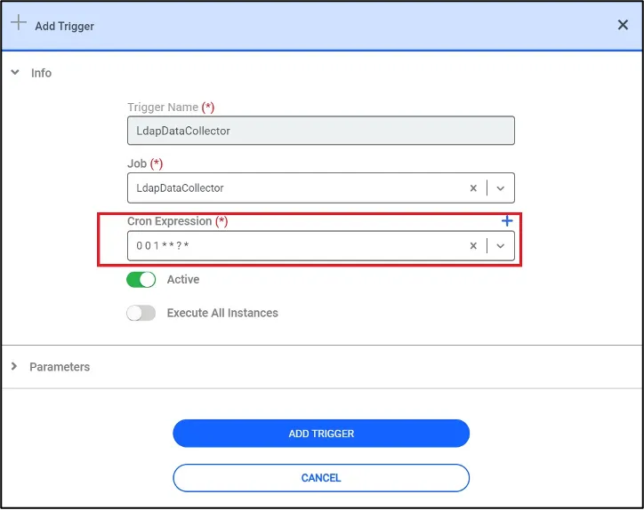Toggle the Active switch off
Viewport: 644px width, 510px height.
[141, 280]
